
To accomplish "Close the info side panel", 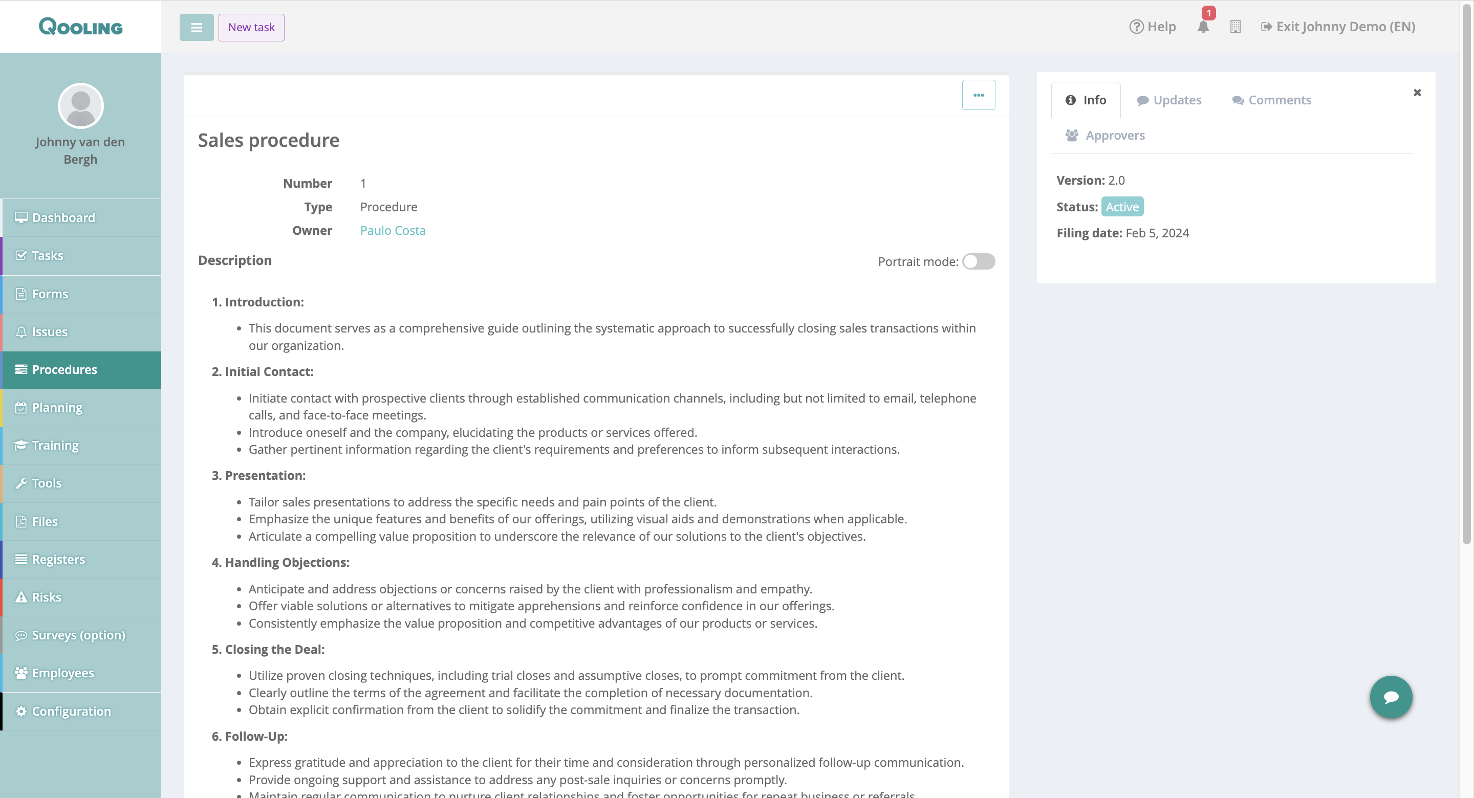I will coord(1417,93).
